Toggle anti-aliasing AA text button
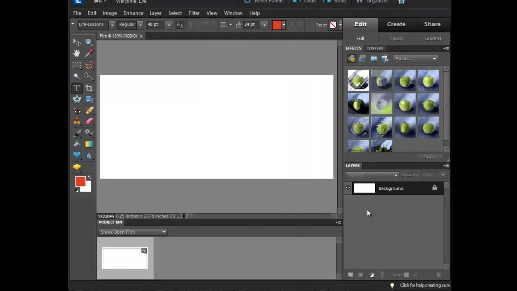 click(180, 25)
